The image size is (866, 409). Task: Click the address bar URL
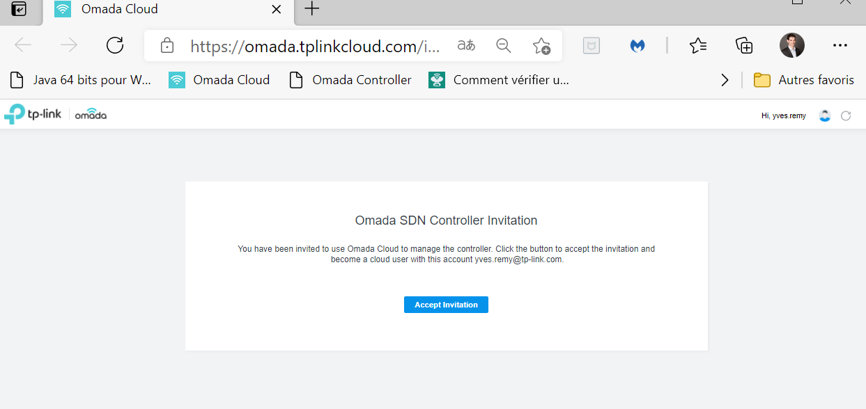(316, 47)
